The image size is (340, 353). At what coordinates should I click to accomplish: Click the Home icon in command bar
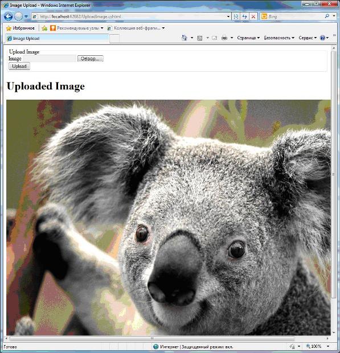click(x=184, y=38)
